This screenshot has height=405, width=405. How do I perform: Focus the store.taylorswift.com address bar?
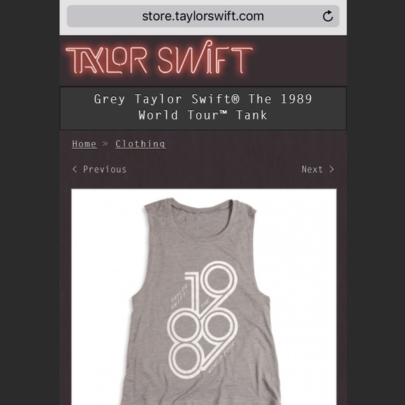[203, 16]
